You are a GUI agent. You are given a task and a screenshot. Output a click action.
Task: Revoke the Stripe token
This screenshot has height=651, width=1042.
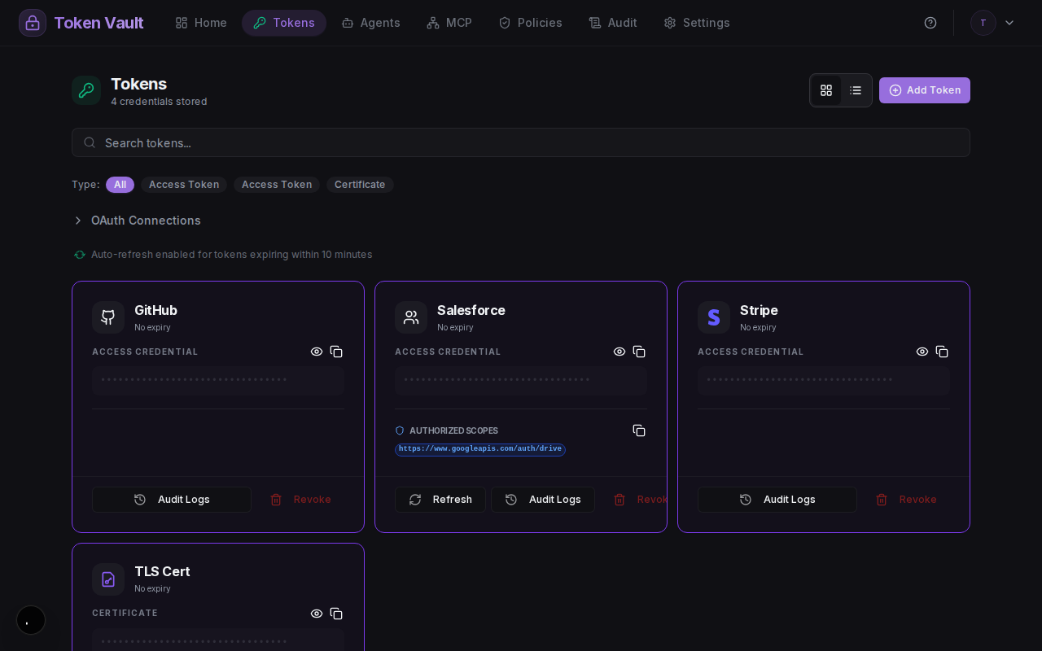point(906,500)
